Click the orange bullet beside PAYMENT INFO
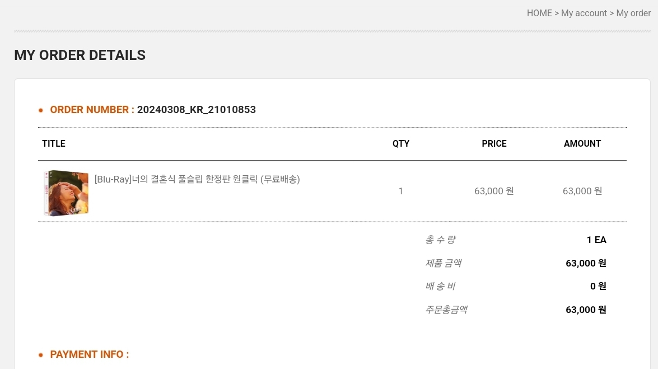The height and width of the screenshot is (369, 658). point(41,355)
